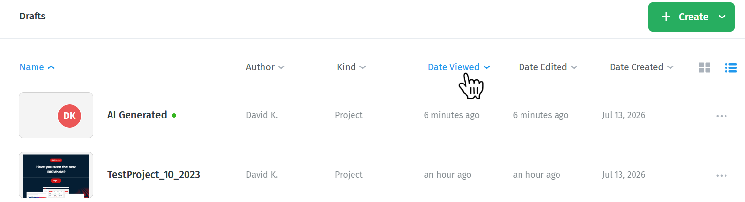Open the TestProject_10_2023 project
745x202 pixels.
point(153,175)
